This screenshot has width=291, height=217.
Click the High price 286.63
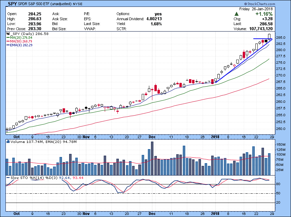pos(35,19)
